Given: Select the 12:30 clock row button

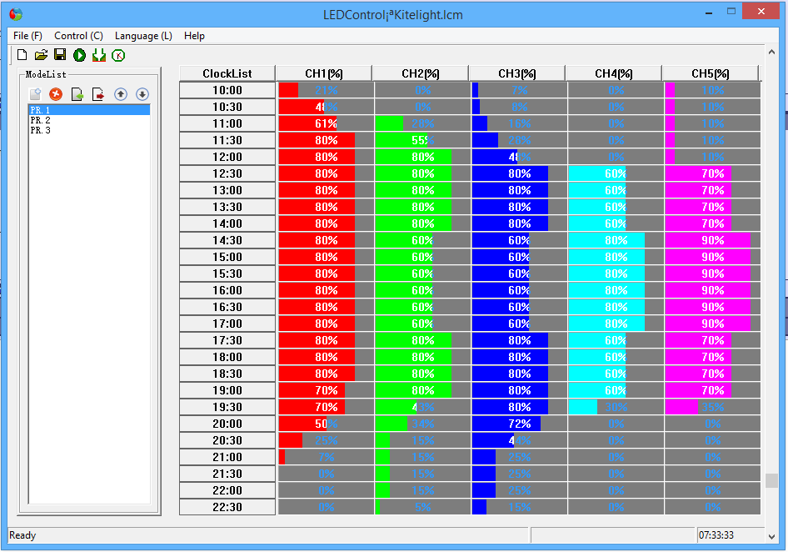Looking at the screenshot, I should click(x=227, y=173).
